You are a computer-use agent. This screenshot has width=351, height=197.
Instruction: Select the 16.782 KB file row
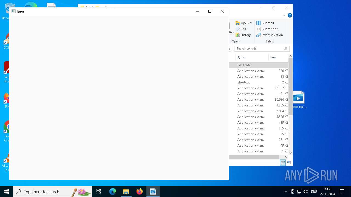[259, 88]
